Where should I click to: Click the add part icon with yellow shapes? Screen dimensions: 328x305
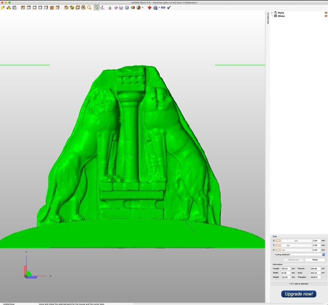(9, 8)
